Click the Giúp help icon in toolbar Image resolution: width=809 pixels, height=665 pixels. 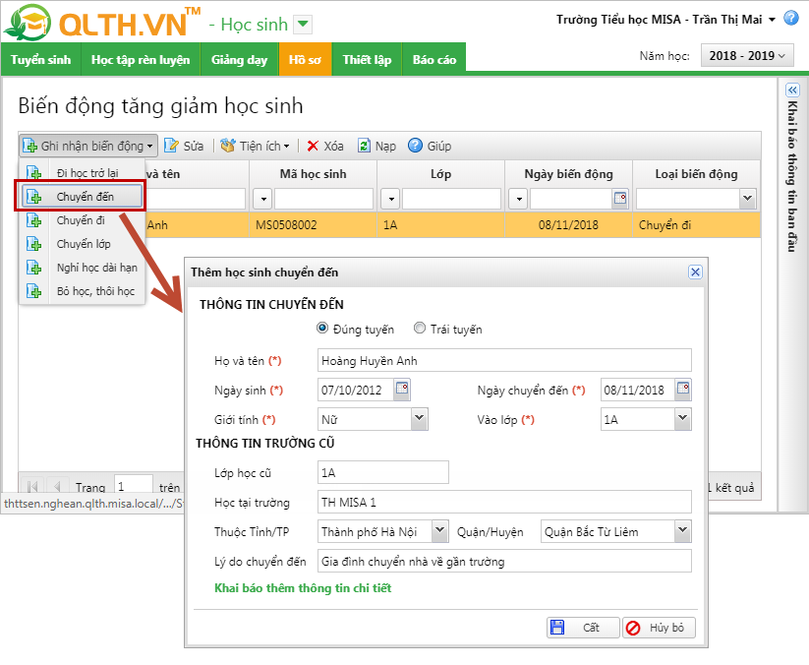415,146
